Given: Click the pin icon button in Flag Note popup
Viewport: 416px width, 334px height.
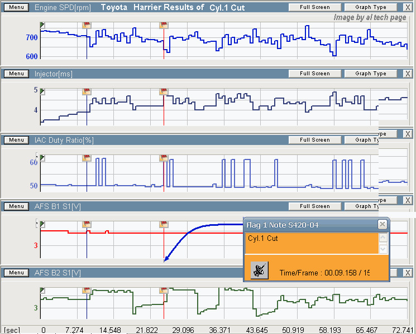Looking at the screenshot, I should [259, 270].
